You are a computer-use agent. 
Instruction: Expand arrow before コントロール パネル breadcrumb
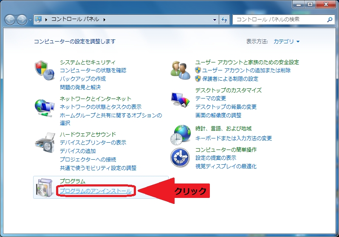(x=46, y=20)
